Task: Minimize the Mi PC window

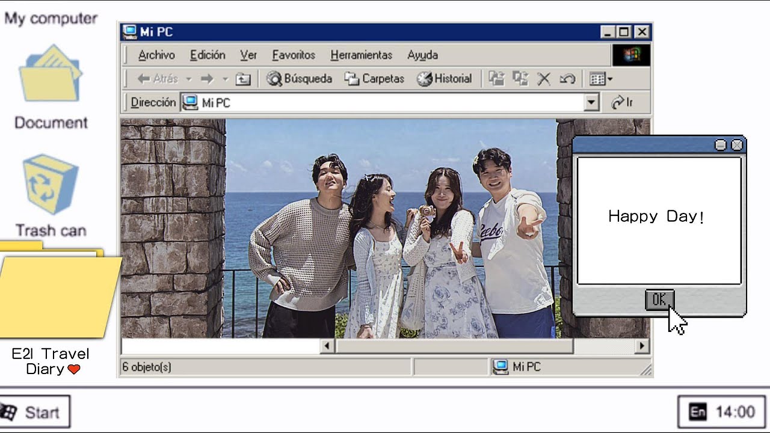Action: tap(608, 32)
